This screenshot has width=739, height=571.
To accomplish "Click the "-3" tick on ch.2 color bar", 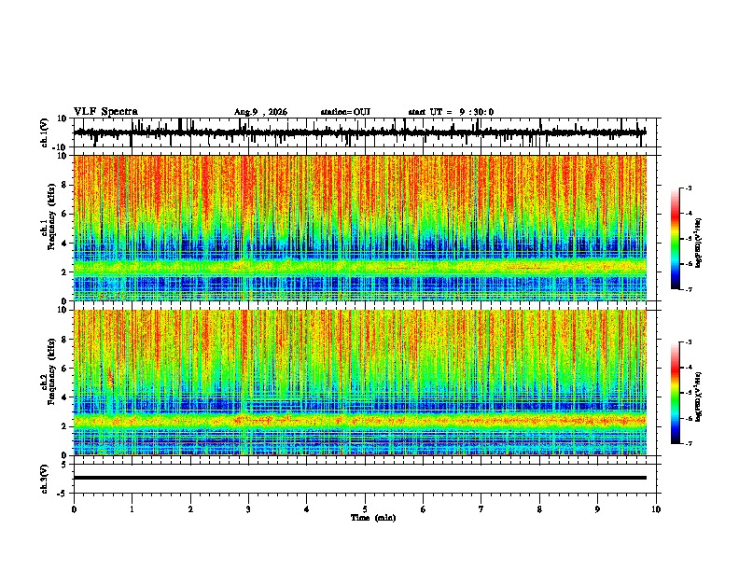I will [688, 342].
